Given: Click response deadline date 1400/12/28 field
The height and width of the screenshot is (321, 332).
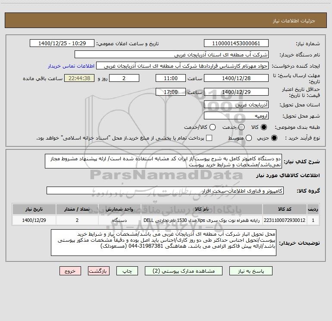Looking at the screenshot, I should point(236,78).
